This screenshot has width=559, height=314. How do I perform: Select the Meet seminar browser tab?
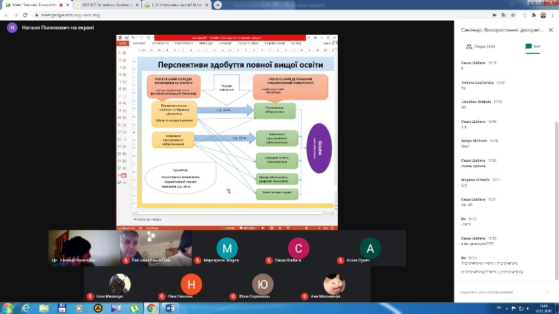[x=37, y=5]
